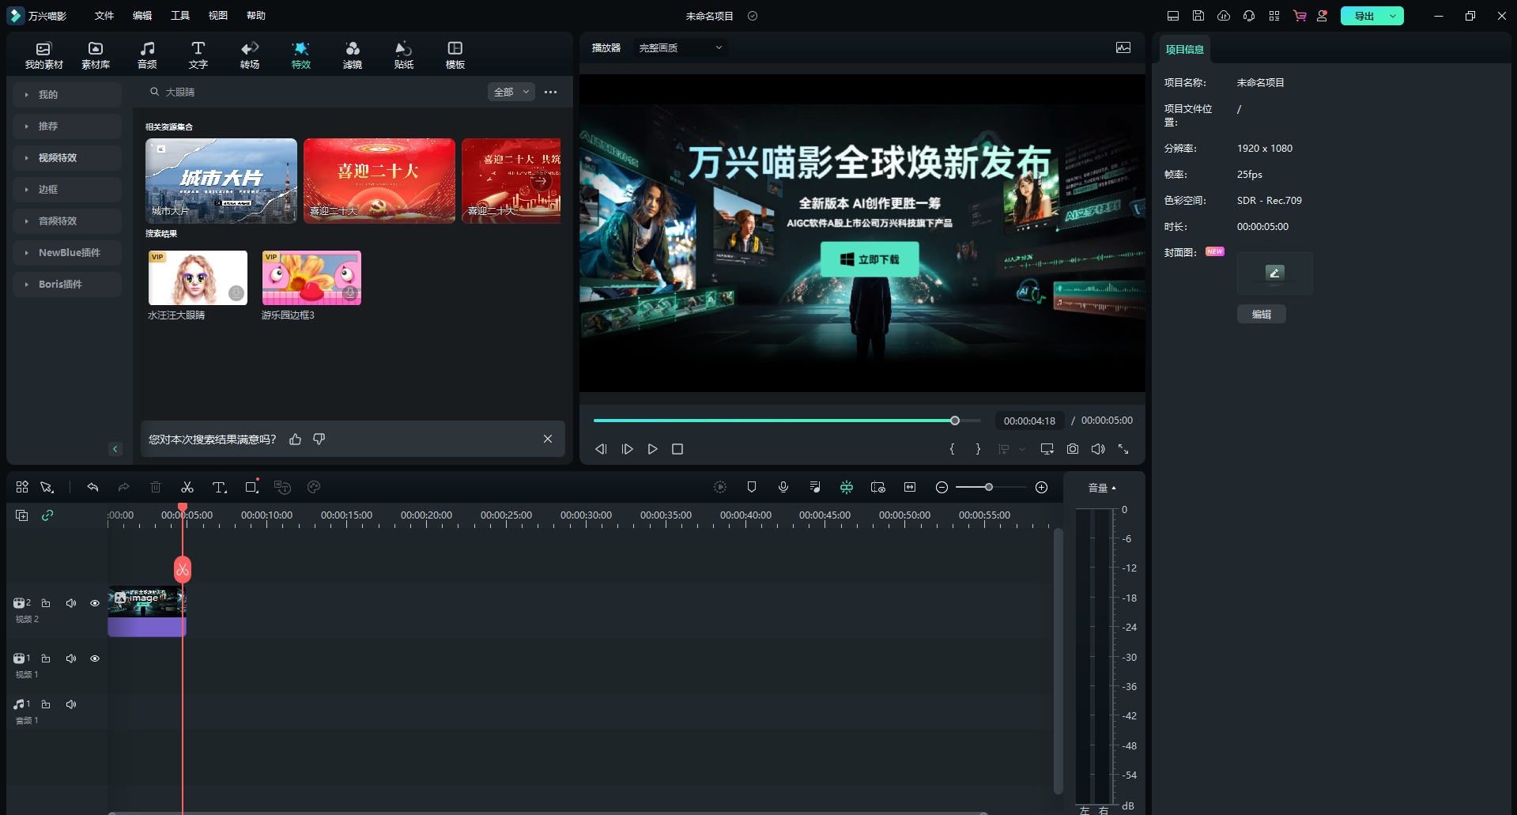Start voiceover recording with microphone icon
Viewport: 1517px width, 815px height.
click(783, 488)
